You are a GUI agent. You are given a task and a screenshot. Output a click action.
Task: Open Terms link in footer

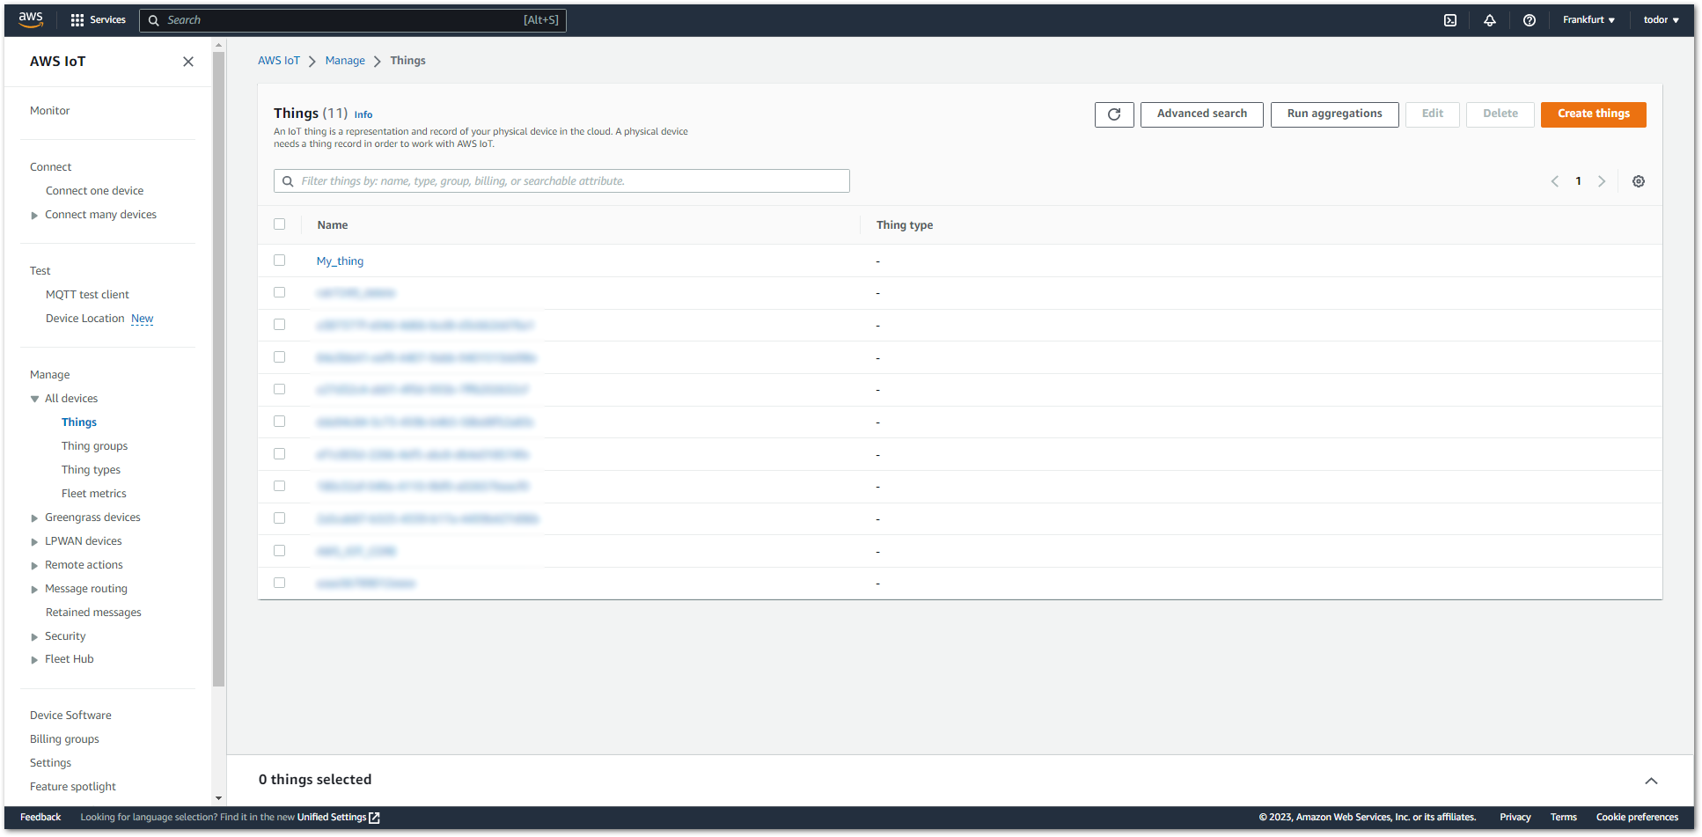1564,818
